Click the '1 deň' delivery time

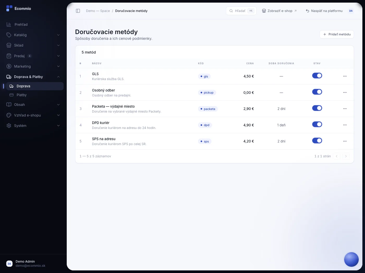(x=281, y=125)
